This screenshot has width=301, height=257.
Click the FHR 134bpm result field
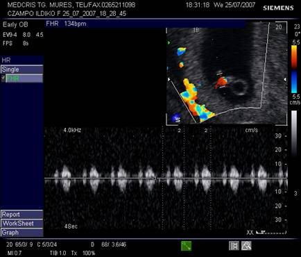(x=145, y=24)
